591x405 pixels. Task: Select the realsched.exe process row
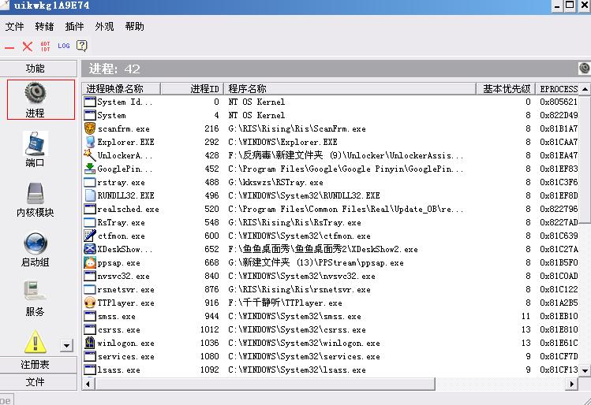(331, 209)
